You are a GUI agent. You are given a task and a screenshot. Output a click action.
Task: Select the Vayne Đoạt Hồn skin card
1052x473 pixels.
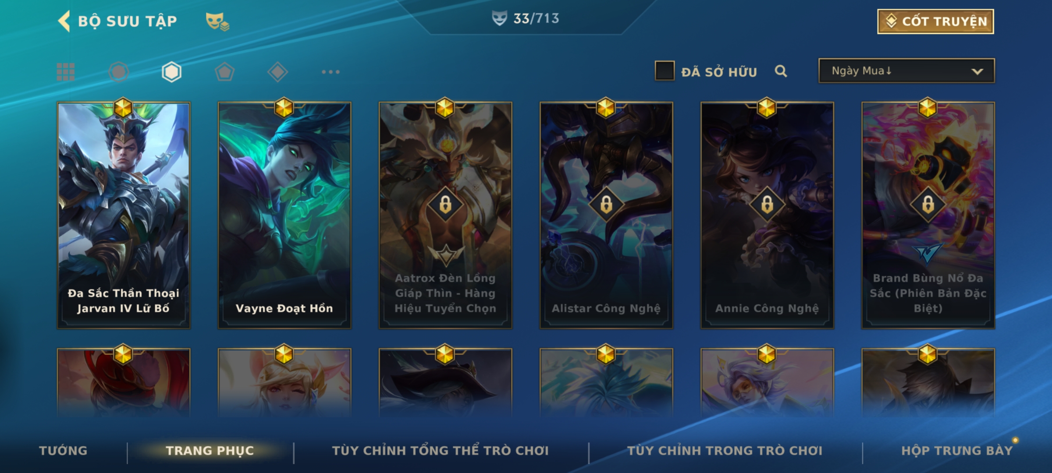pyautogui.click(x=284, y=215)
